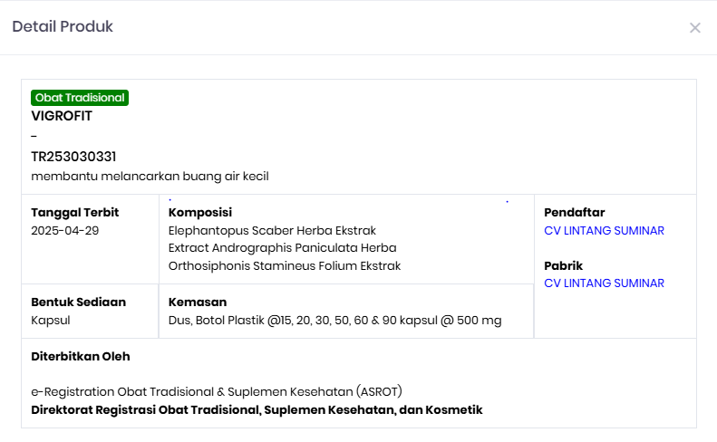Viewport: 717px width, 442px height.
Task: Open the CV LINTANG SUMINAR link under Pendaftar
Action: 604,231
